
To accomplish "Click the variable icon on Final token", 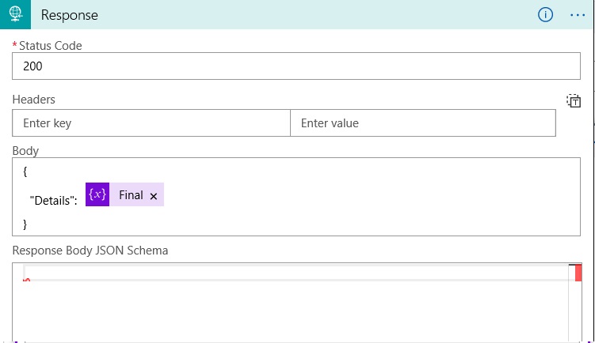I will click(97, 194).
